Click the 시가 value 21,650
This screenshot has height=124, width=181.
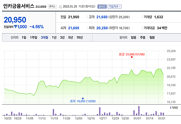pos(74,28)
